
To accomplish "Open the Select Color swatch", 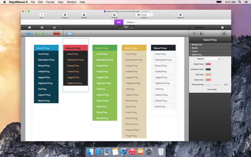I will pos(208,64).
